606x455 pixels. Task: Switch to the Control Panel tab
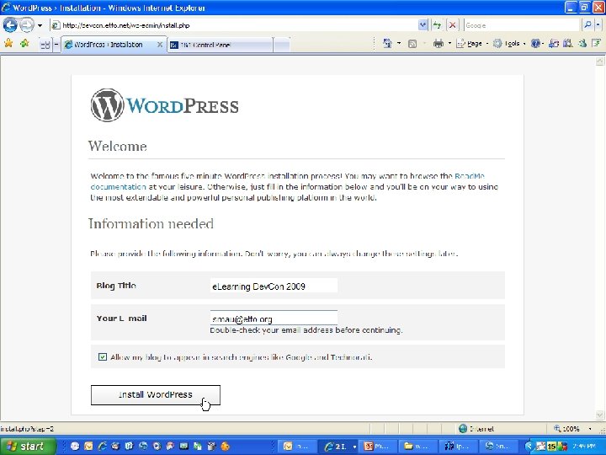tap(220, 45)
